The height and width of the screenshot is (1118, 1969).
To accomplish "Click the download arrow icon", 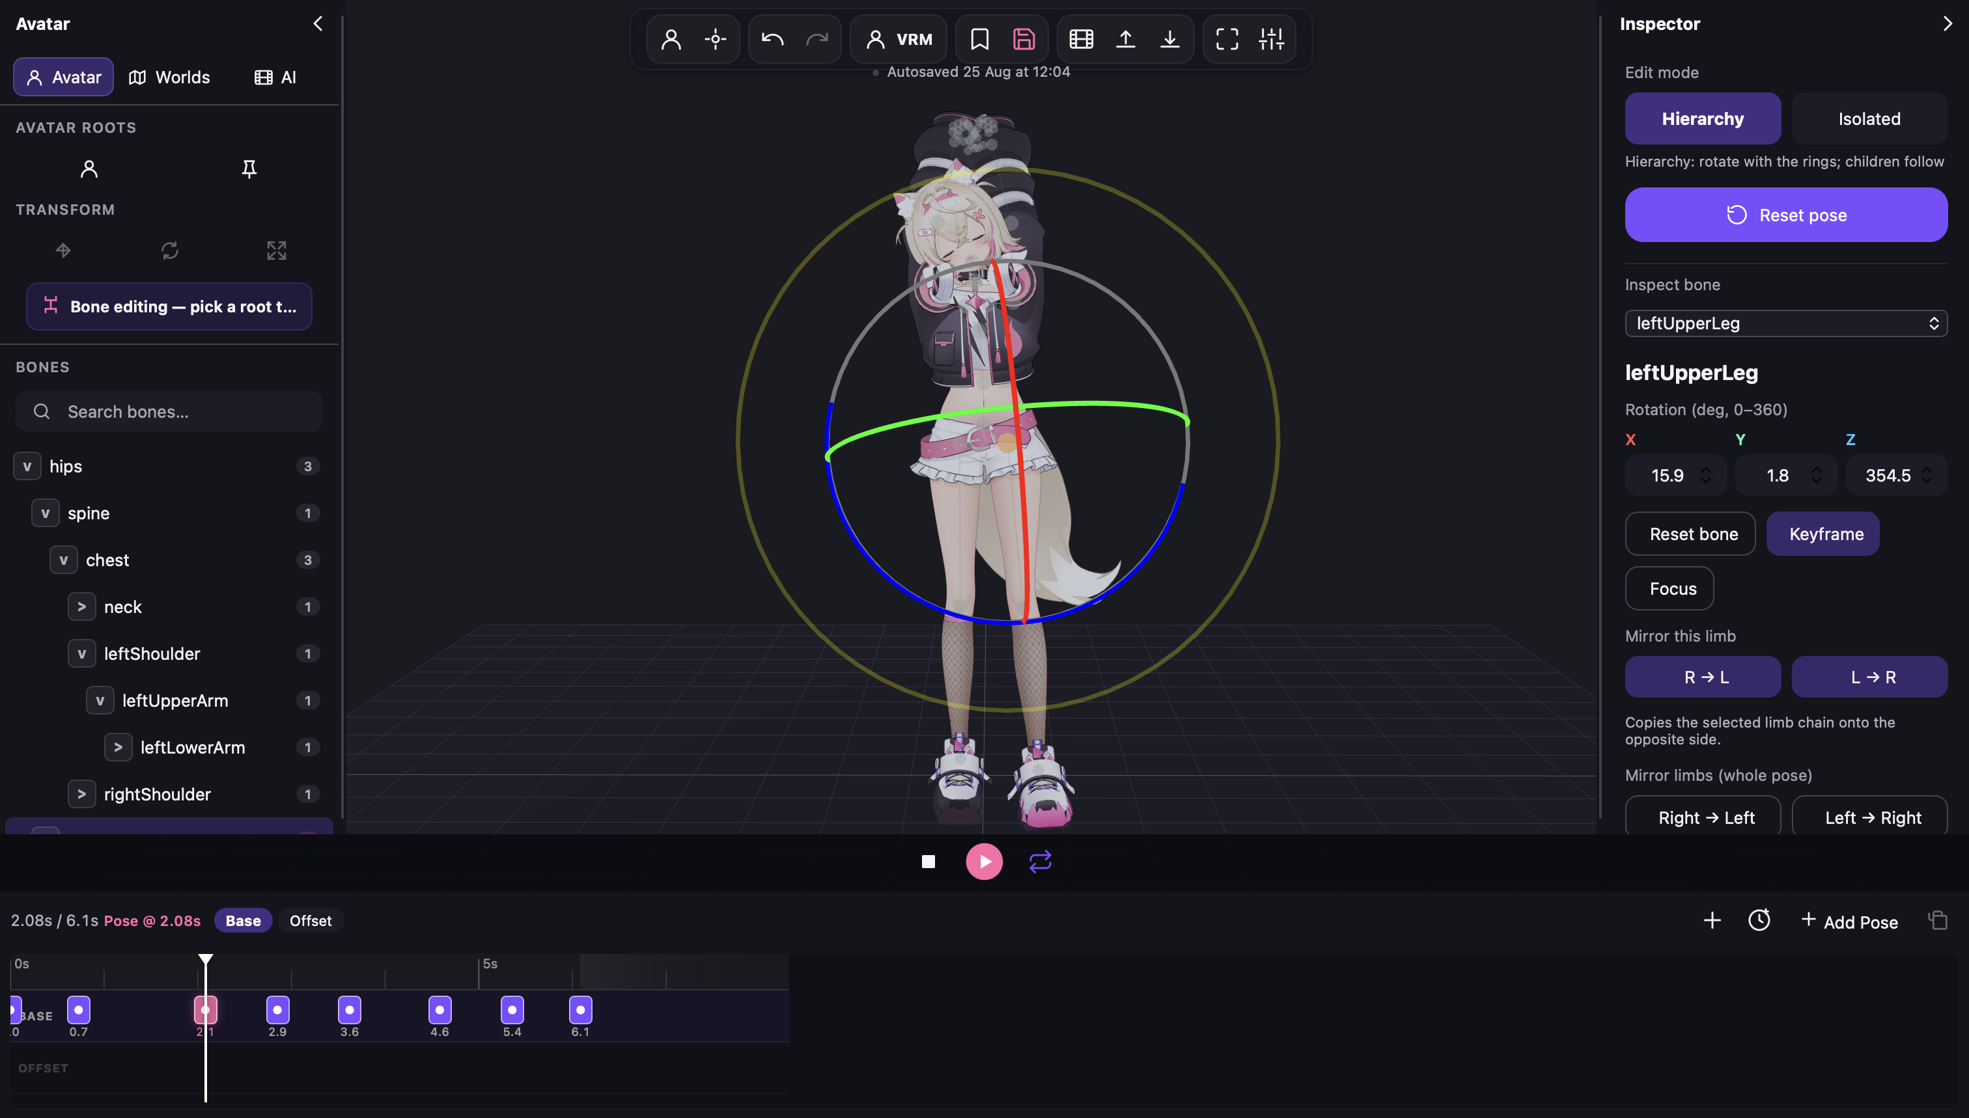I will coord(1169,39).
